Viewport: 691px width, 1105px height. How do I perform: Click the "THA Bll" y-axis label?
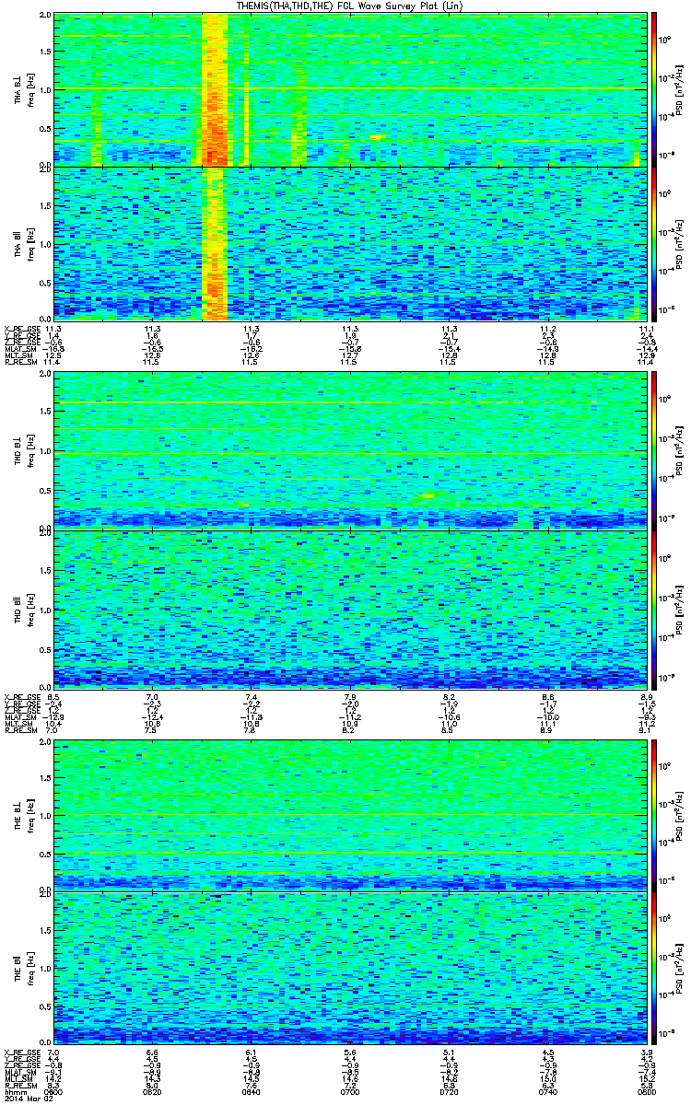[18, 243]
